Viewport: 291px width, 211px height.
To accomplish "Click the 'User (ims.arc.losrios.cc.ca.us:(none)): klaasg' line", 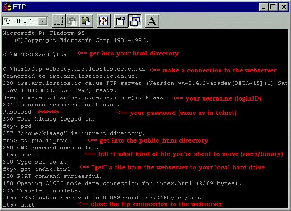I will (85, 97).
